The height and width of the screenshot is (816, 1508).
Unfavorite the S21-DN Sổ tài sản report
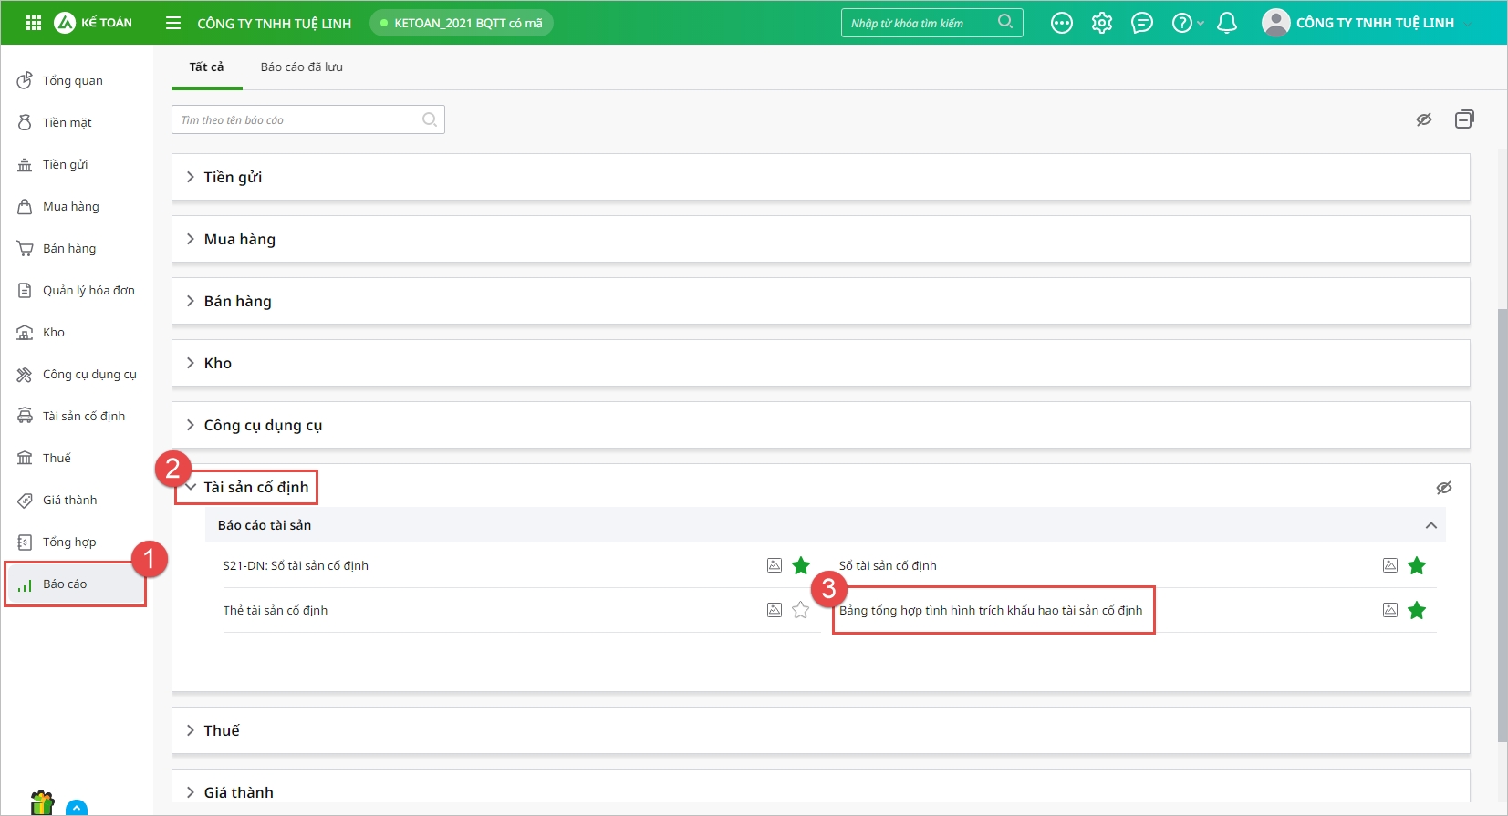tap(801, 565)
